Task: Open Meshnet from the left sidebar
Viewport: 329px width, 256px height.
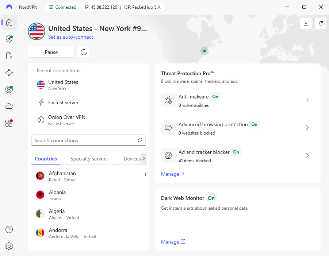Action: click(x=9, y=73)
